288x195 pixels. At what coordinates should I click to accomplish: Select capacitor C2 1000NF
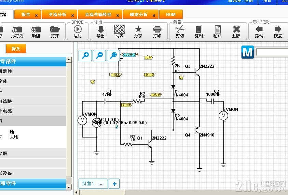coord(212,101)
